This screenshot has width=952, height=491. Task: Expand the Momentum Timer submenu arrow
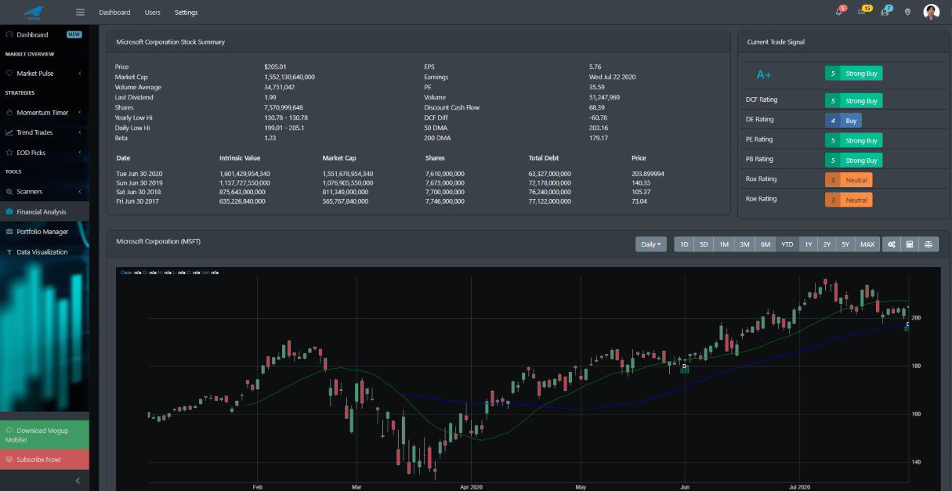tap(81, 113)
